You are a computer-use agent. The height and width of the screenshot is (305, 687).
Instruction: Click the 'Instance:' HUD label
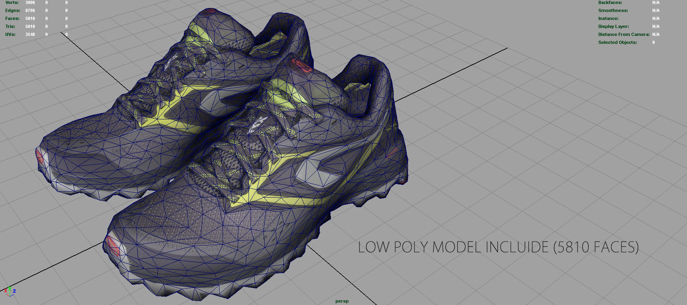[608, 18]
